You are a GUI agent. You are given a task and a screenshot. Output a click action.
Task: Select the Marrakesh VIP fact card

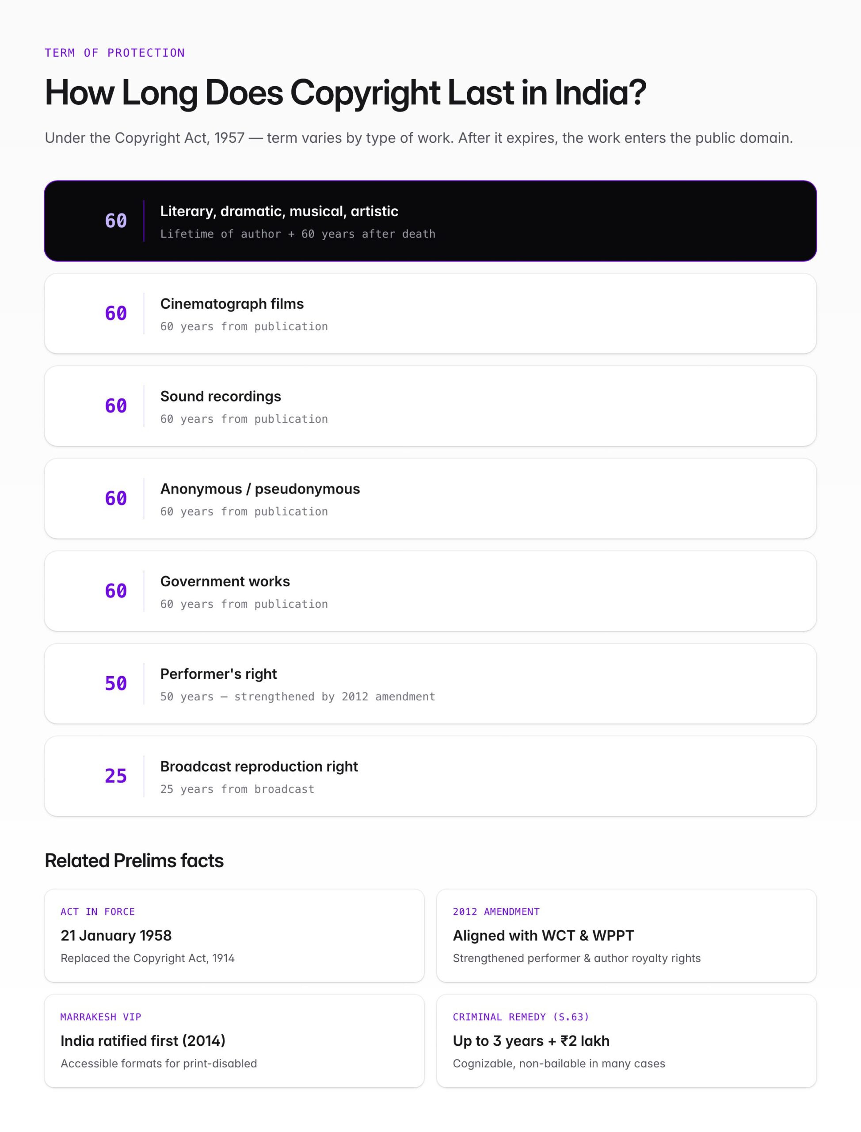(234, 1041)
